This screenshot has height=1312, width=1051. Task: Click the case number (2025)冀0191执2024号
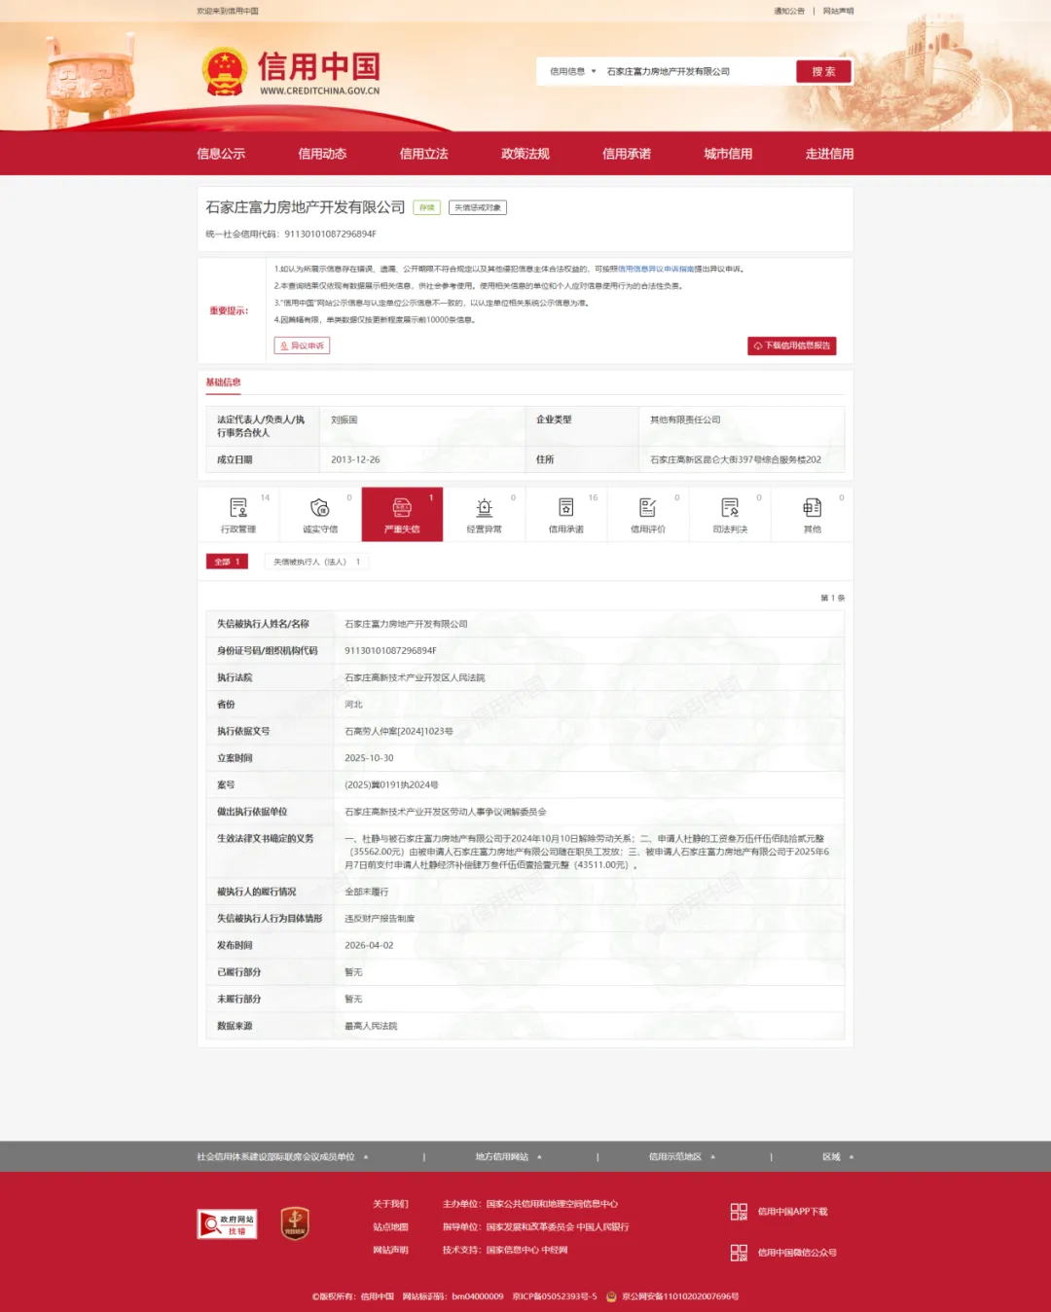[391, 784]
